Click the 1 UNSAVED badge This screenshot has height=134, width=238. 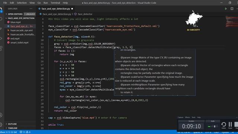point(30,14)
